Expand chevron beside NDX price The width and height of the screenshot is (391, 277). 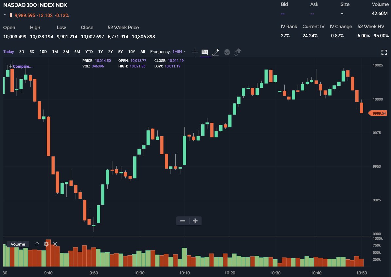click(x=5, y=15)
